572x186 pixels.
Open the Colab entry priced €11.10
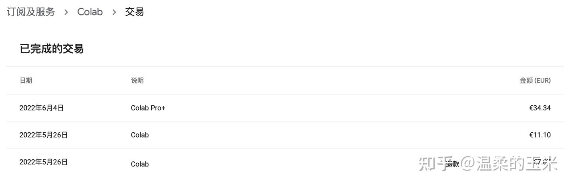click(x=139, y=135)
